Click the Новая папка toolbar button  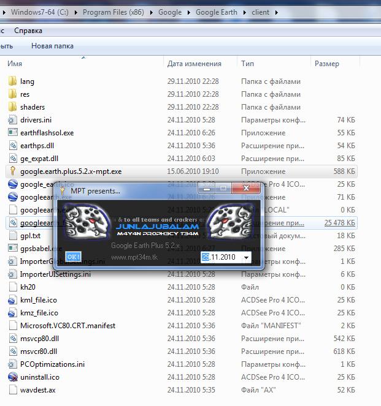tap(52, 46)
